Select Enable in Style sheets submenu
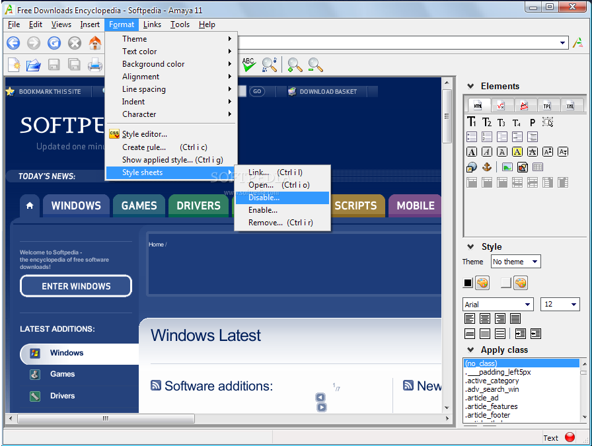This screenshot has height=446, width=592. (x=282, y=210)
